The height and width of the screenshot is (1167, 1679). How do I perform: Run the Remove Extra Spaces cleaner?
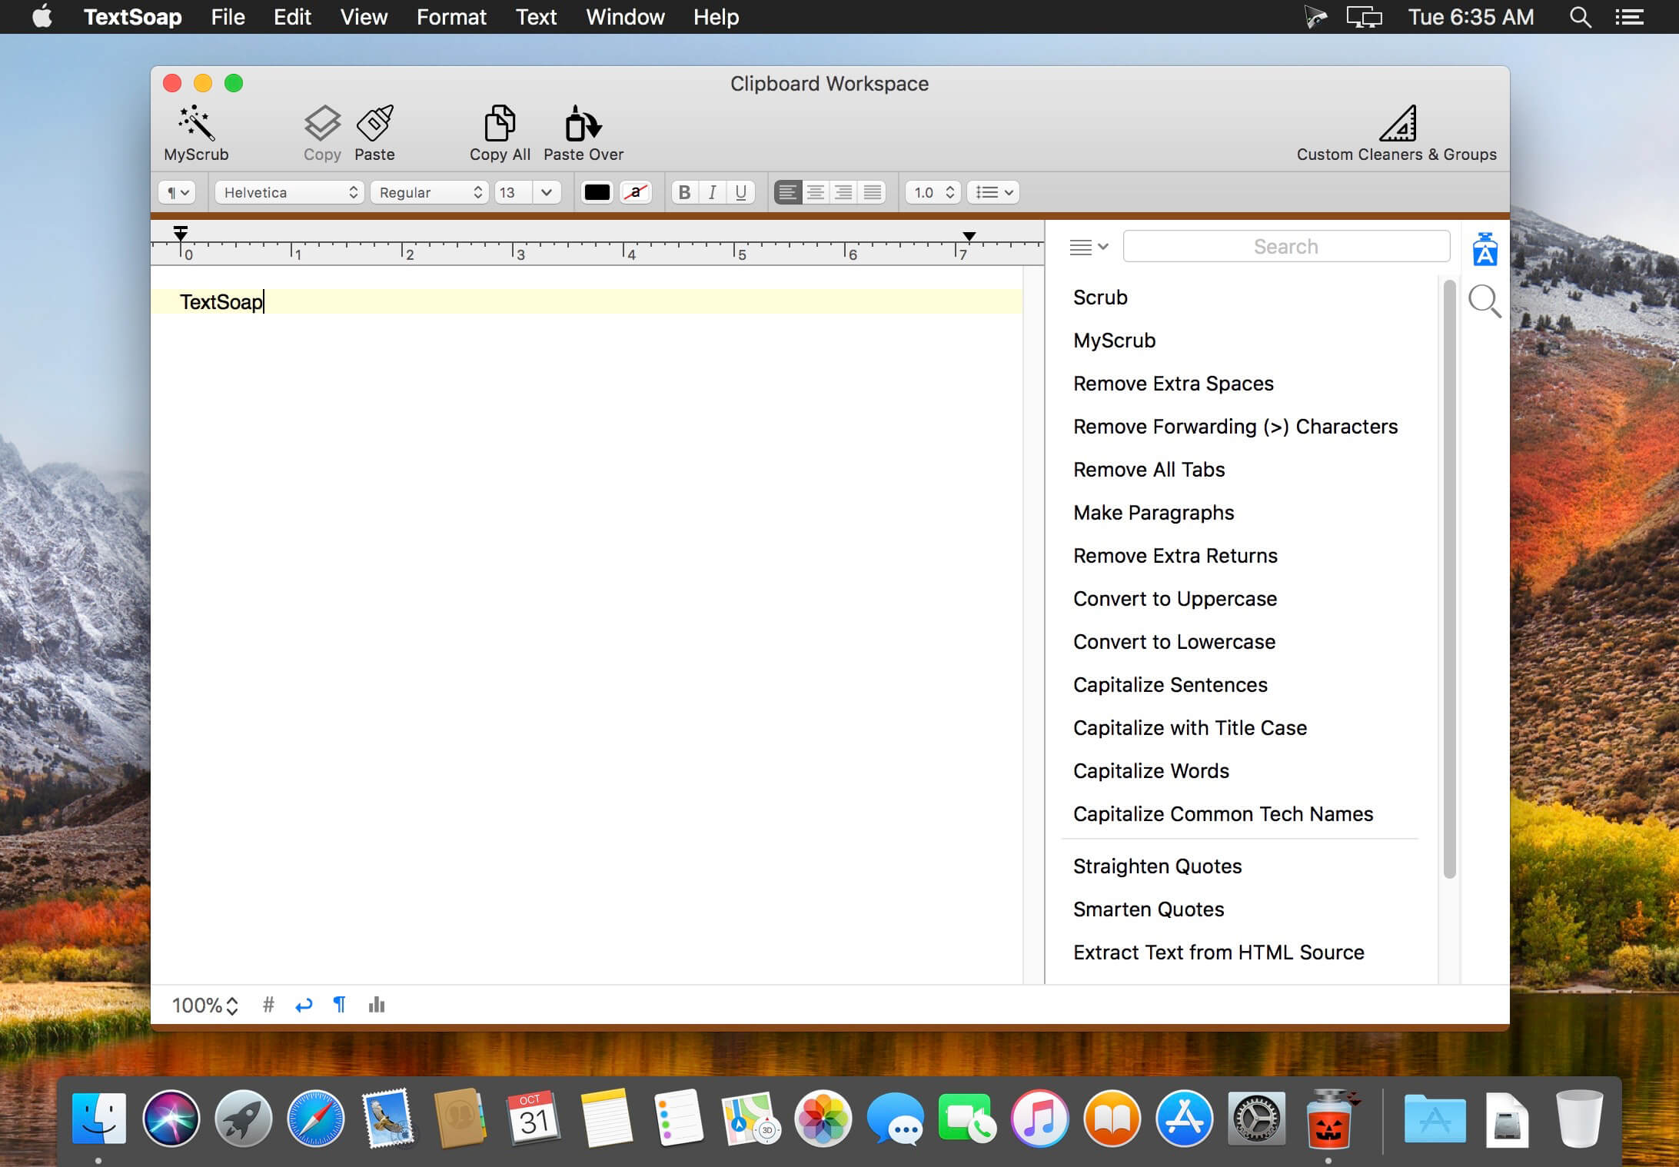point(1173,383)
